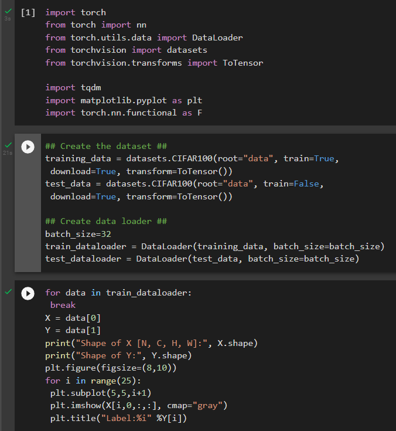Click the 'test_dataloader = DataLoader' line

tap(202, 259)
